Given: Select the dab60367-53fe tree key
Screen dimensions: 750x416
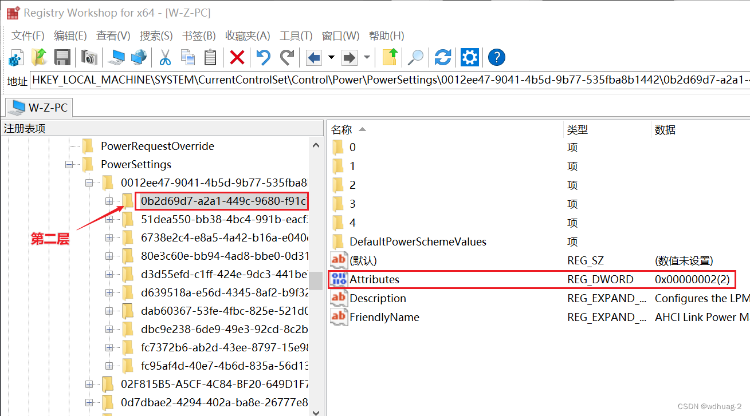Looking at the screenshot, I should tap(225, 311).
